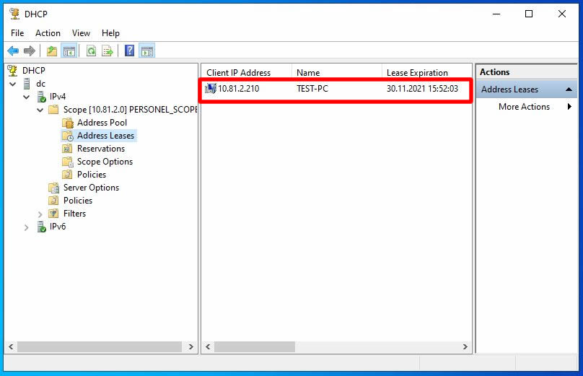Image resolution: width=583 pixels, height=376 pixels.
Task: Click the Scope Options folder icon
Action: coord(68,162)
